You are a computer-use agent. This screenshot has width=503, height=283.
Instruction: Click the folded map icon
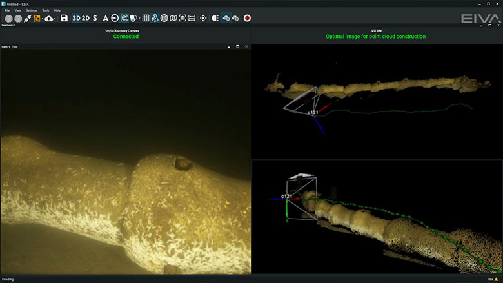[x=173, y=18]
